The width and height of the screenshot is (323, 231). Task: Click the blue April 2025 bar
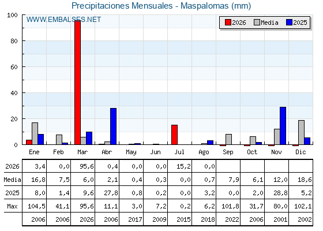point(113,126)
